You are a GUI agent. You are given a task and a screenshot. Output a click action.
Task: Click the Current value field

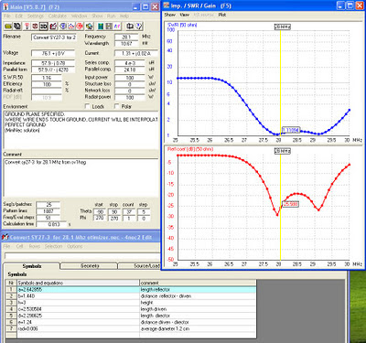[x=136, y=53]
